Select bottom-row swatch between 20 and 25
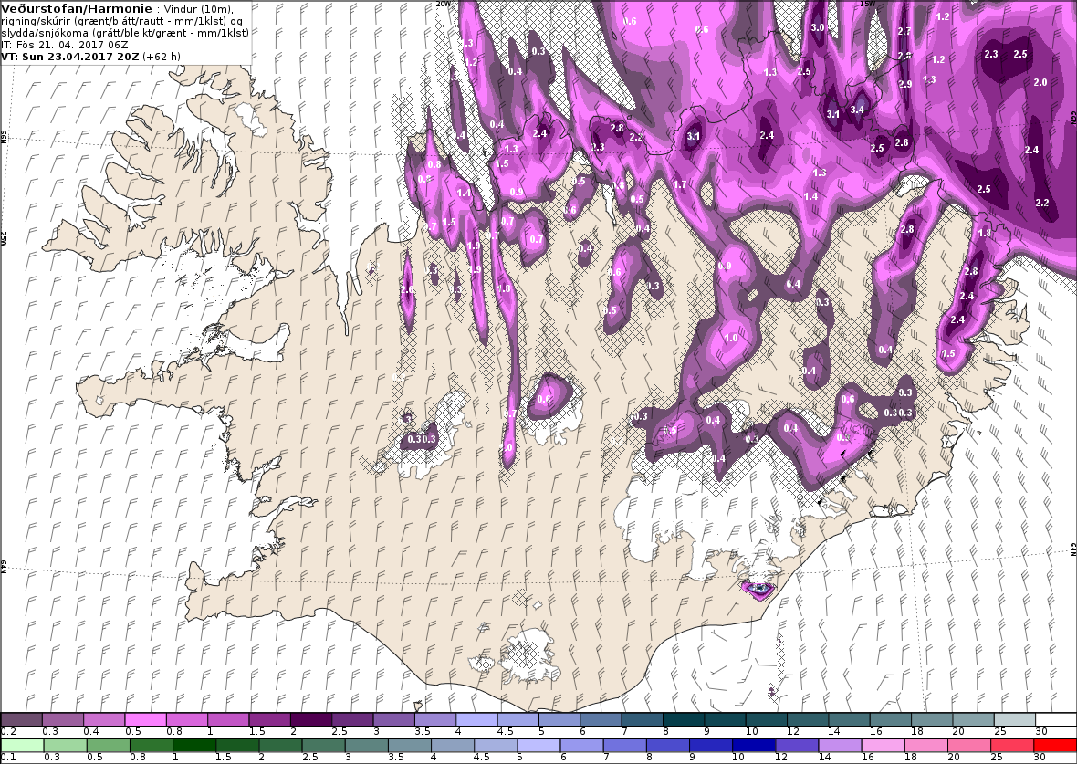1077x764 pixels. (968, 746)
